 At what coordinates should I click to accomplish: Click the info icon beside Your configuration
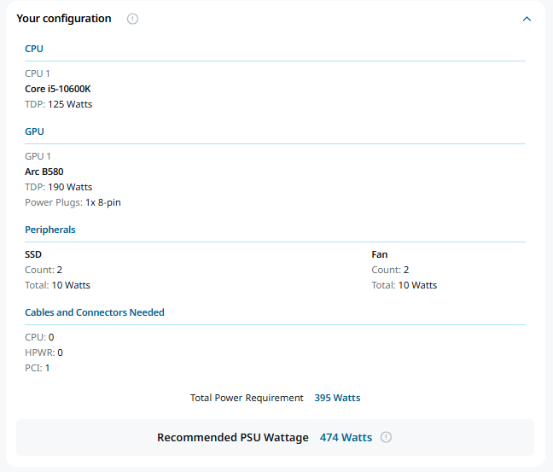point(132,19)
